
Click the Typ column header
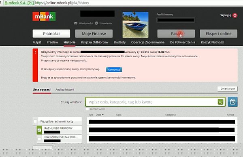(x=91, y=115)
